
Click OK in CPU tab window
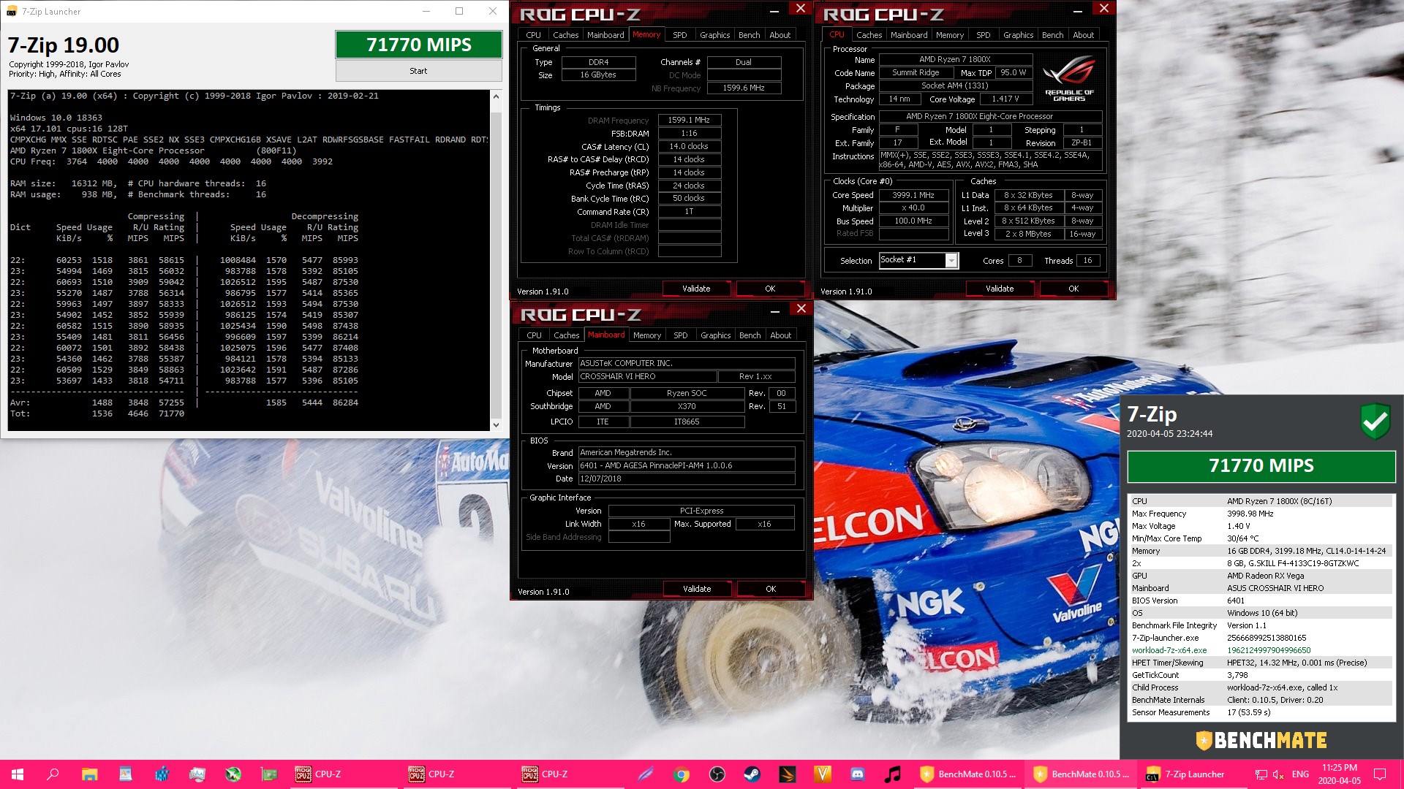click(x=1073, y=289)
